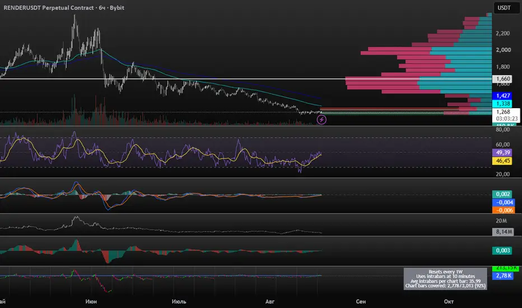
Task: Click the 2,200 price scale value
Action: pos(503,33)
